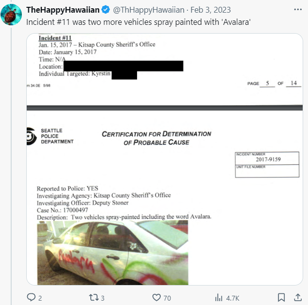Click the blue verified checkmark badge
Viewport: 308px width, 305px height.
[106, 10]
